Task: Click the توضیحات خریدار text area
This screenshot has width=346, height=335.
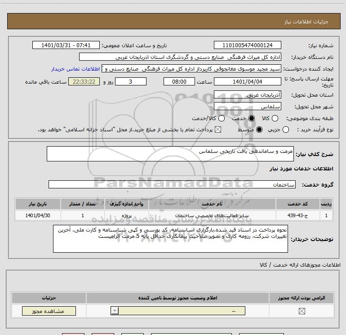Action: pyautogui.click(x=170, y=239)
